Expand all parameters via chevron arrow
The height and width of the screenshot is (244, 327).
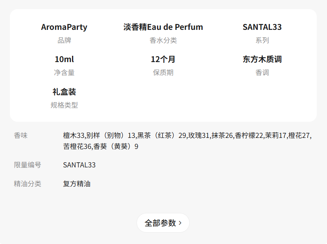point(180,223)
